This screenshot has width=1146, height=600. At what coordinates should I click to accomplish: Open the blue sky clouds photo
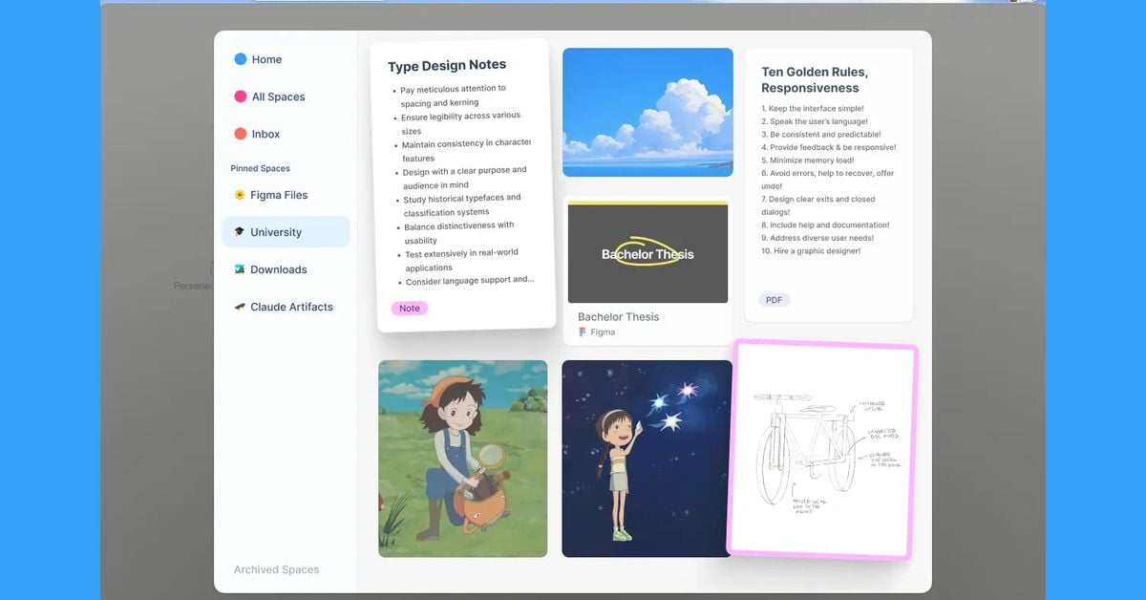point(647,112)
